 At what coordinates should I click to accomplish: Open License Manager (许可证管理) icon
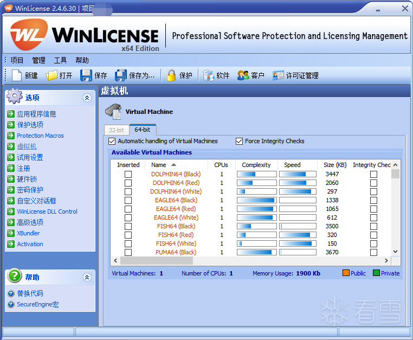click(278, 75)
